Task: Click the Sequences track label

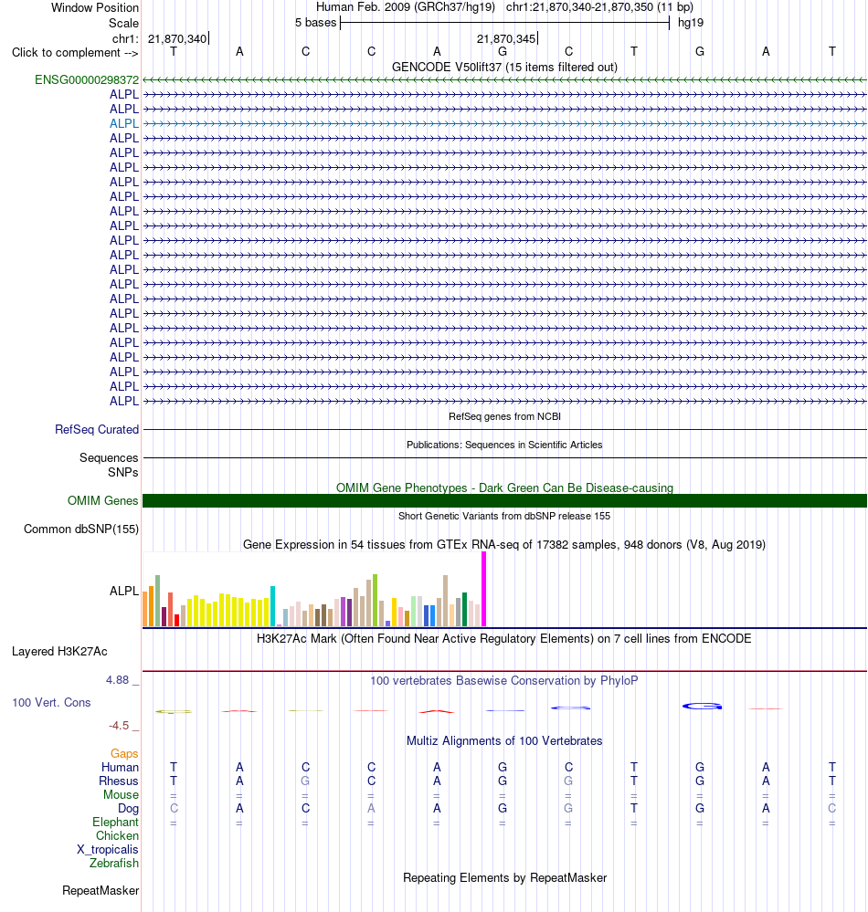Action: point(109,457)
